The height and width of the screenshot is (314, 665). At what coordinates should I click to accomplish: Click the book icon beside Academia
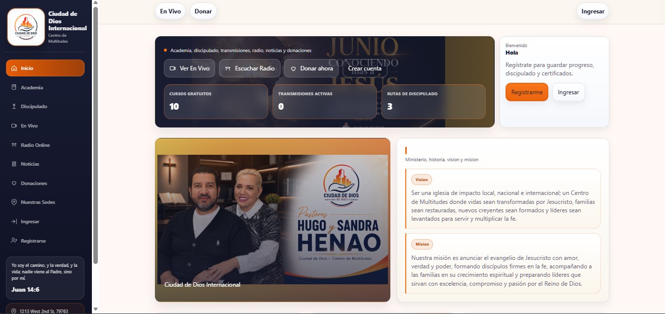tap(14, 87)
